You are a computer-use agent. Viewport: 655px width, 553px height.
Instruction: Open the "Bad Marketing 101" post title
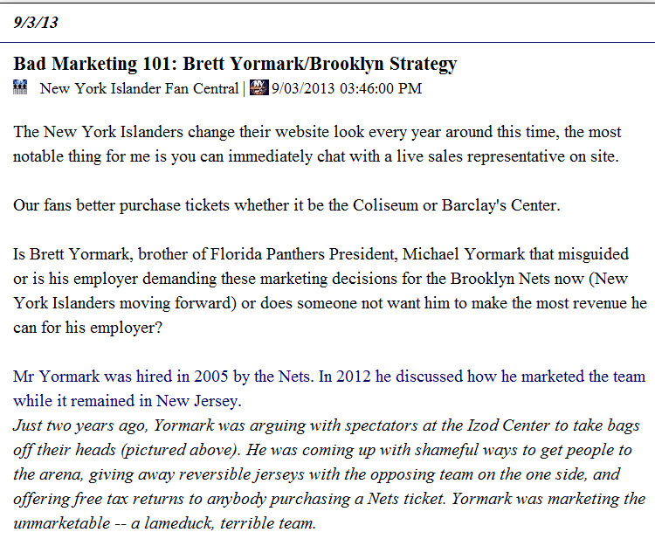pos(235,64)
